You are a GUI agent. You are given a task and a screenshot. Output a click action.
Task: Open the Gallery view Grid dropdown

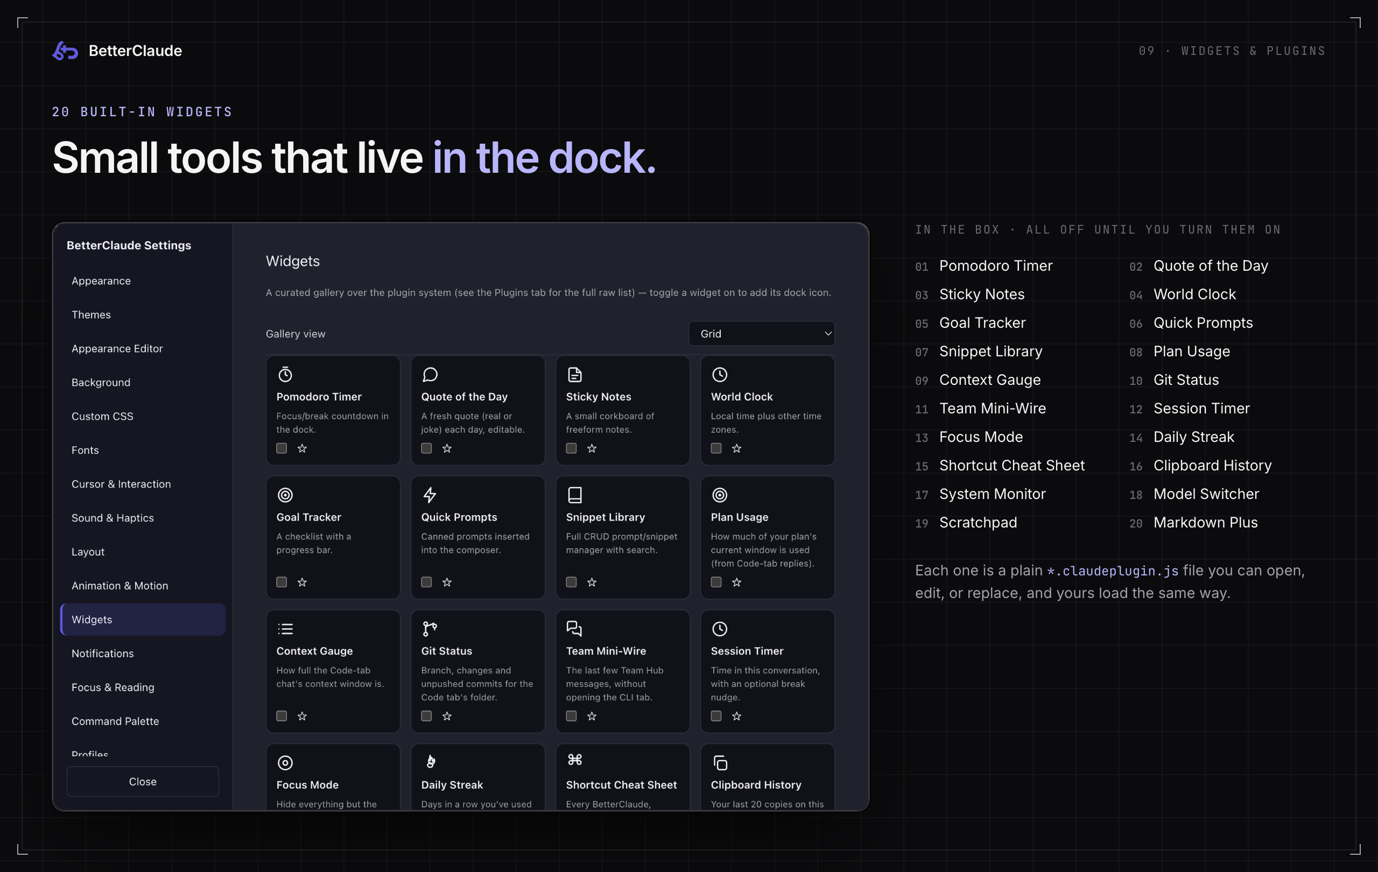762,334
